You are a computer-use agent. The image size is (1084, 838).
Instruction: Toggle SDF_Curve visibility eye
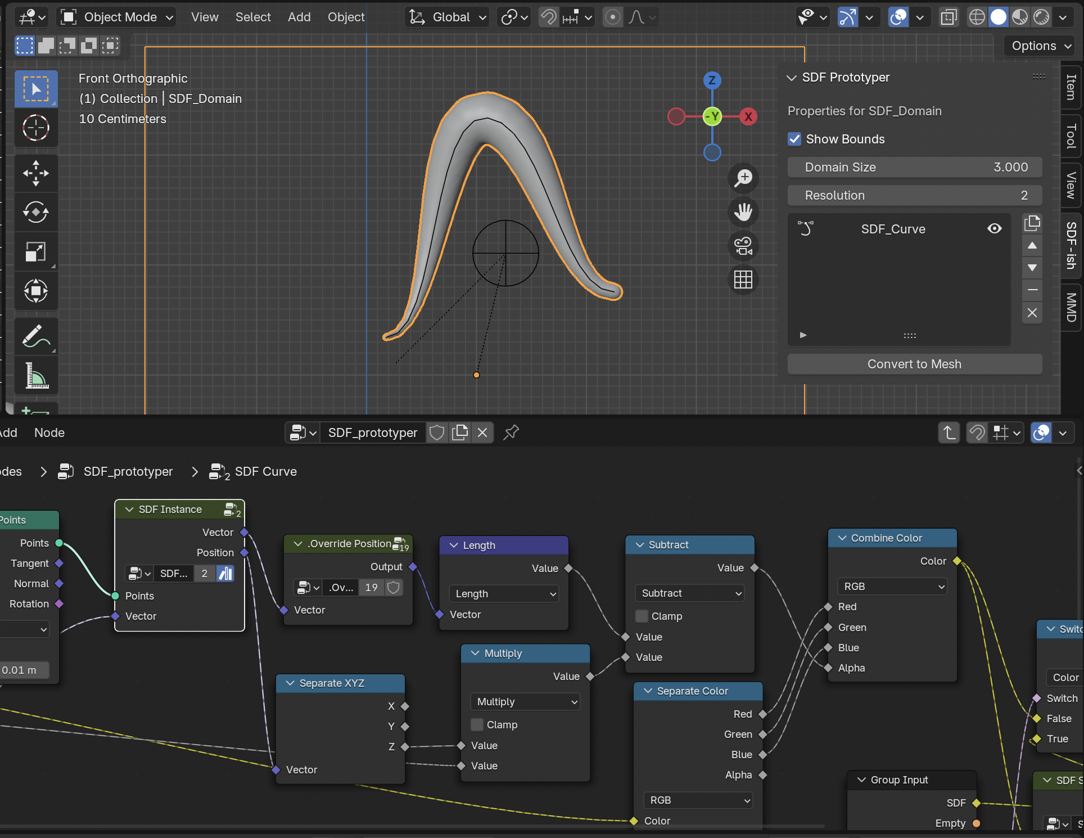point(995,228)
